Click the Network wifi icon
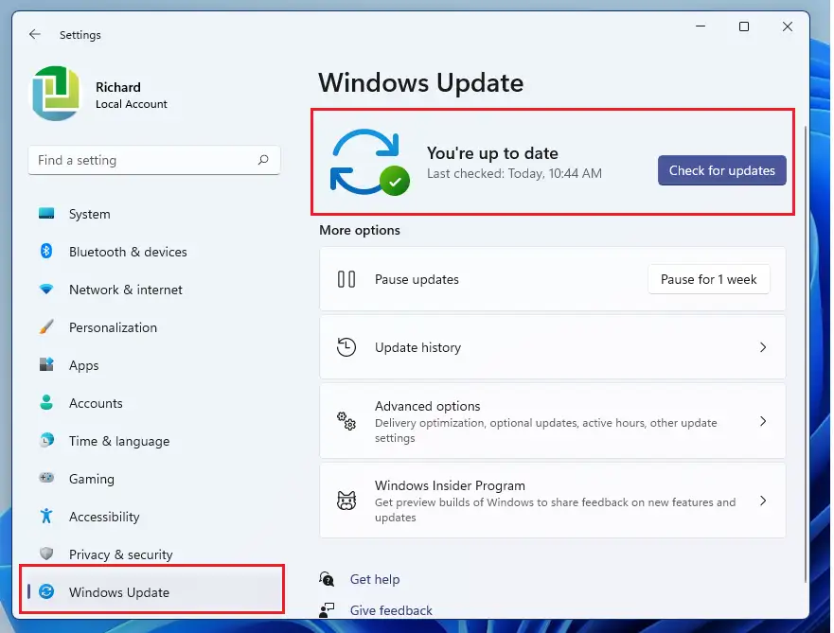The image size is (834, 633). [46, 290]
